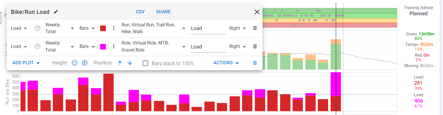443x115 pixels.
Task: Delete the Ride, Virtual Ride plot row
Action: click(255, 46)
